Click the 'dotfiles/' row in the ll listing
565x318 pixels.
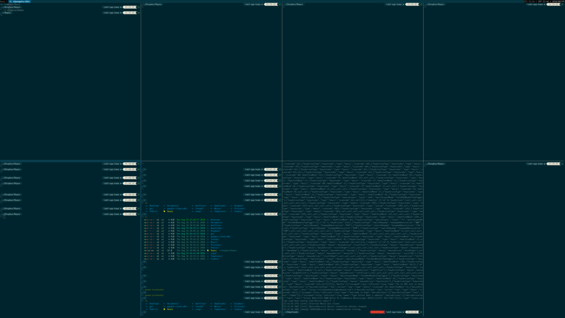tap(182, 225)
